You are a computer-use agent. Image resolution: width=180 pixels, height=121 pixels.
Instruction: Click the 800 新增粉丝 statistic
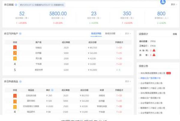pyautogui.click(x=161, y=14)
